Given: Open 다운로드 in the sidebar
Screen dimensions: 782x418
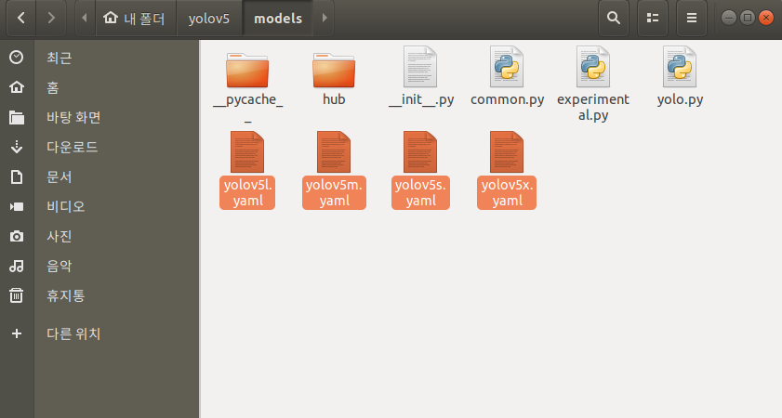Looking at the screenshot, I should pyautogui.click(x=72, y=147).
